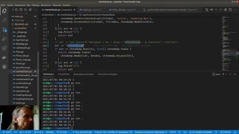Image resolution: width=239 pixels, height=134 pixels.
Task: Change UTF-8 encoding in status bar
Action: pos(173,132)
